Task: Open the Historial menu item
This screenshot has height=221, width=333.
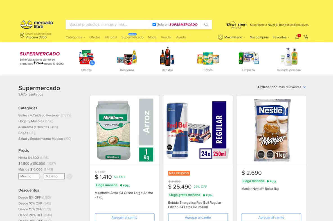Action: (x=111, y=37)
